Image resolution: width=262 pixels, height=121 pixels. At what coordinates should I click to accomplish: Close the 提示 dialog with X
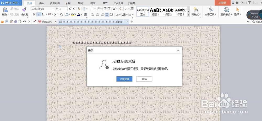click(178, 50)
